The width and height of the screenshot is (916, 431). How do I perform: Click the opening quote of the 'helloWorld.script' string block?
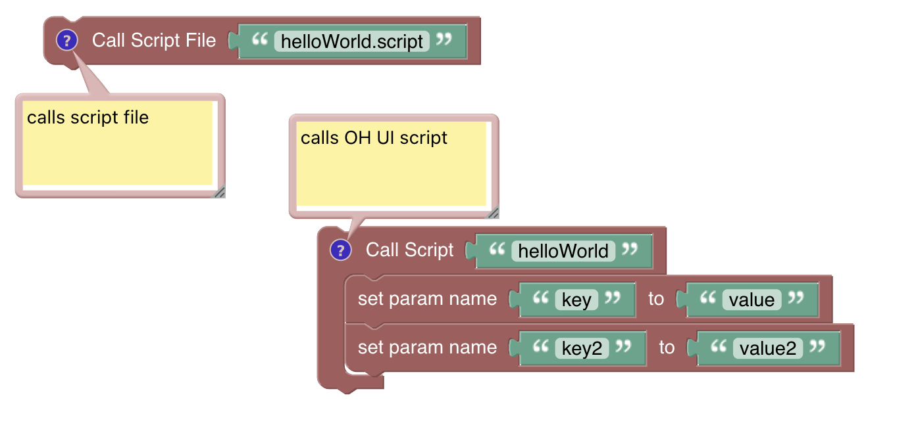(260, 40)
